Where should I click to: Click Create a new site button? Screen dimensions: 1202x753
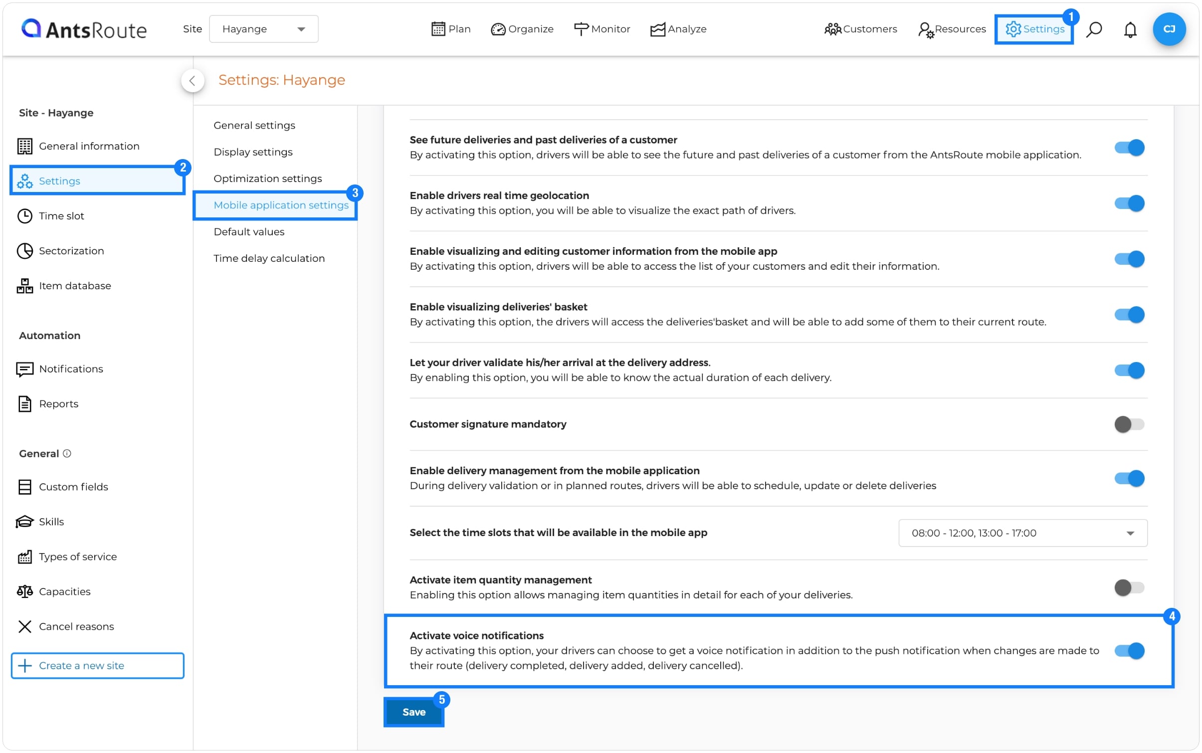97,666
